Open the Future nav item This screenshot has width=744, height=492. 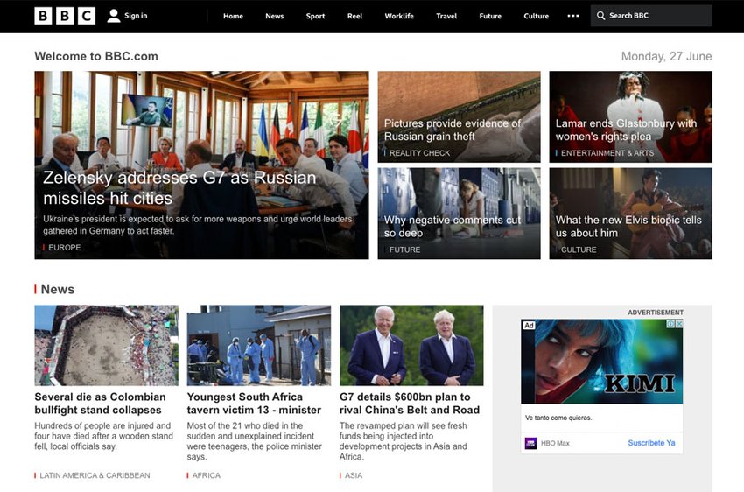pos(490,16)
